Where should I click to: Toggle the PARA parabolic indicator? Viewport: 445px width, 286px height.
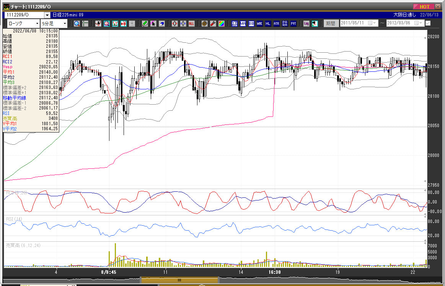coord(285,24)
